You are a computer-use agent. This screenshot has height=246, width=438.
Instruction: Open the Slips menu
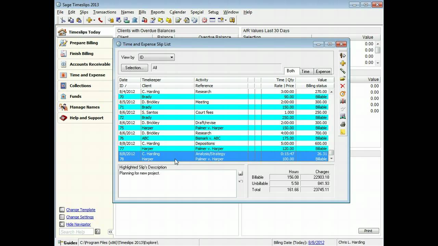[x=84, y=12]
